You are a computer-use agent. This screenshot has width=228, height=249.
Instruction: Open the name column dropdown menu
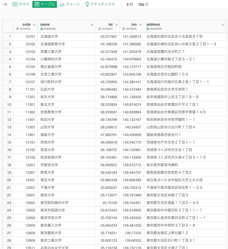click(x=92, y=25)
